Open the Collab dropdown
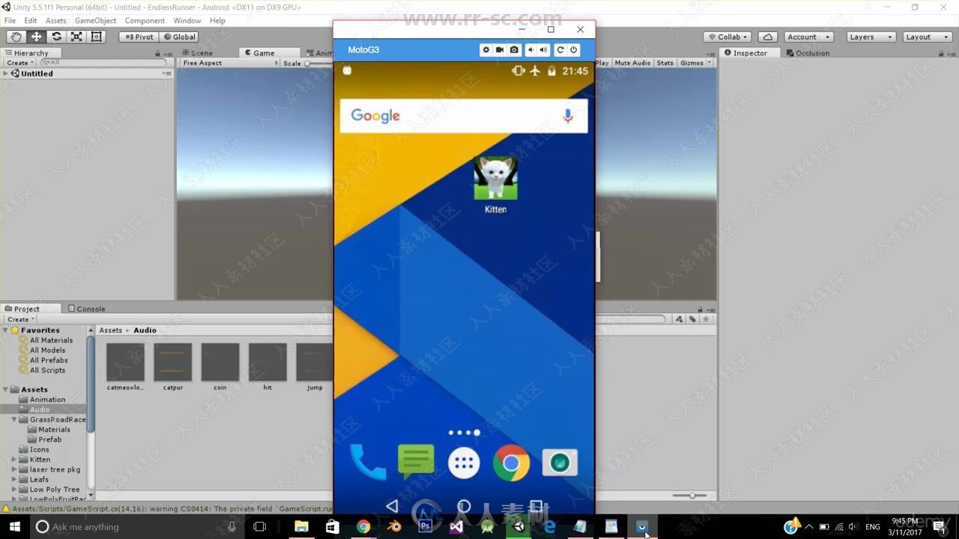 (x=729, y=37)
